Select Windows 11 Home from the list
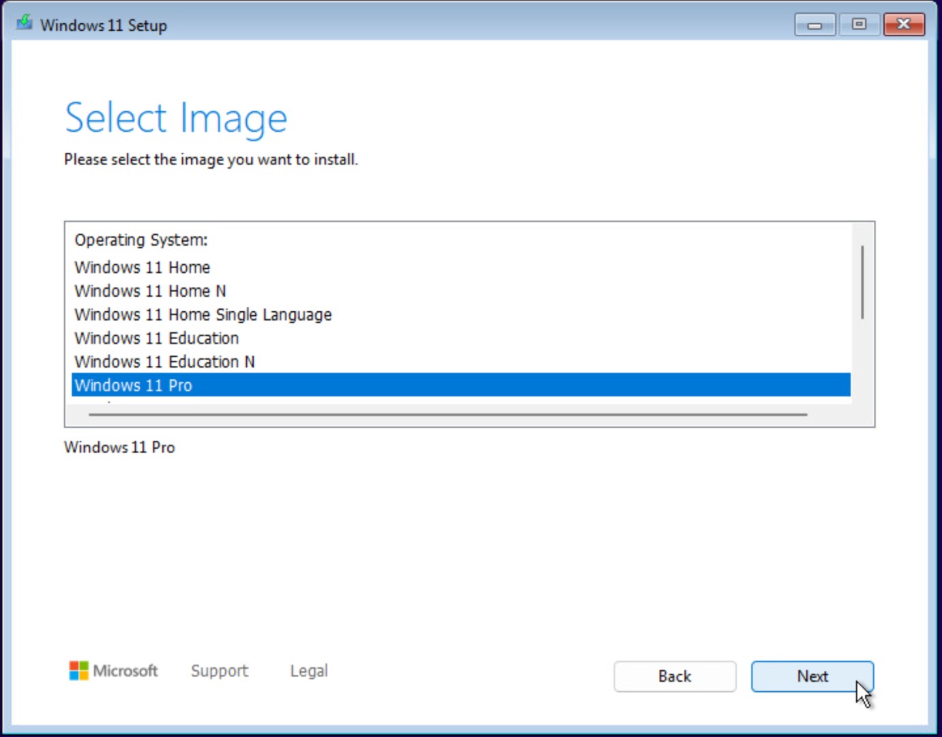This screenshot has width=942, height=737. [x=461, y=268]
